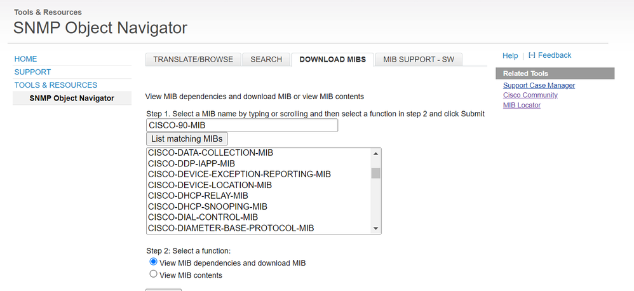
Task: Select CISCO-DHCP-SNOOPING-MIB in the list
Action: point(259,206)
